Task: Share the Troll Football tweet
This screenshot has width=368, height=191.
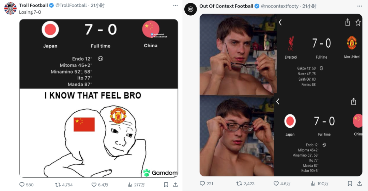Action: [175, 185]
